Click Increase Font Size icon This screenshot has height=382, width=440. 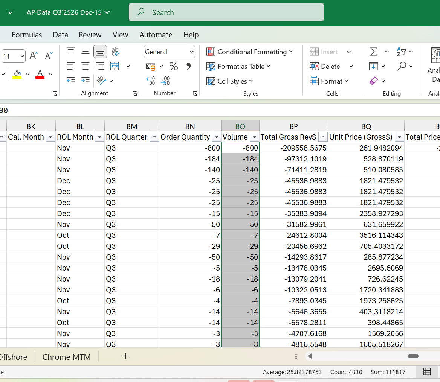34,56
